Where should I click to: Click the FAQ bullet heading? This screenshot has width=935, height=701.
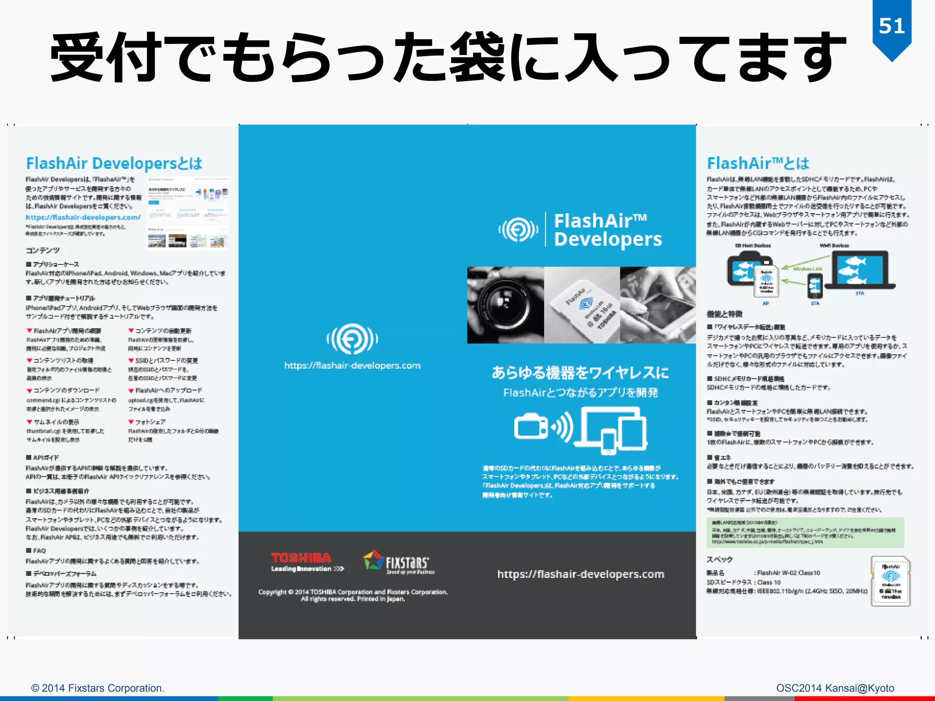[x=36, y=550]
